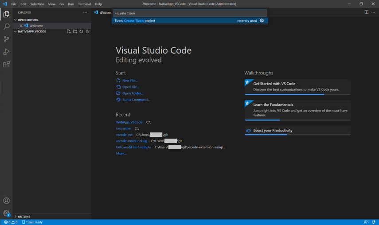Click the Open Folder... link

click(133, 93)
